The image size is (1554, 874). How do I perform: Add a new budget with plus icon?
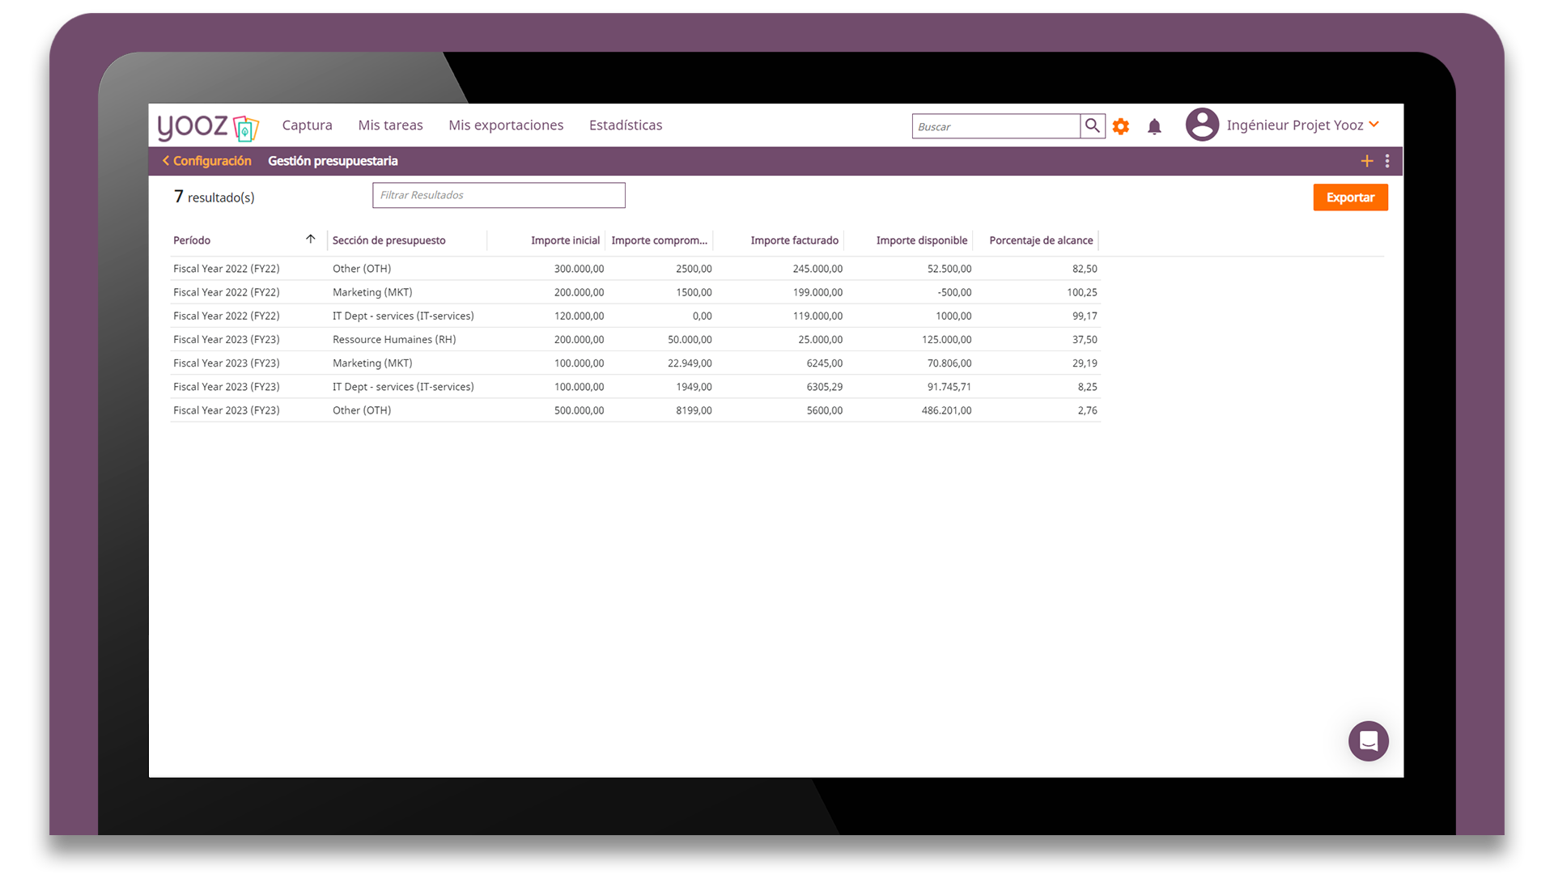[x=1367, y=161]
